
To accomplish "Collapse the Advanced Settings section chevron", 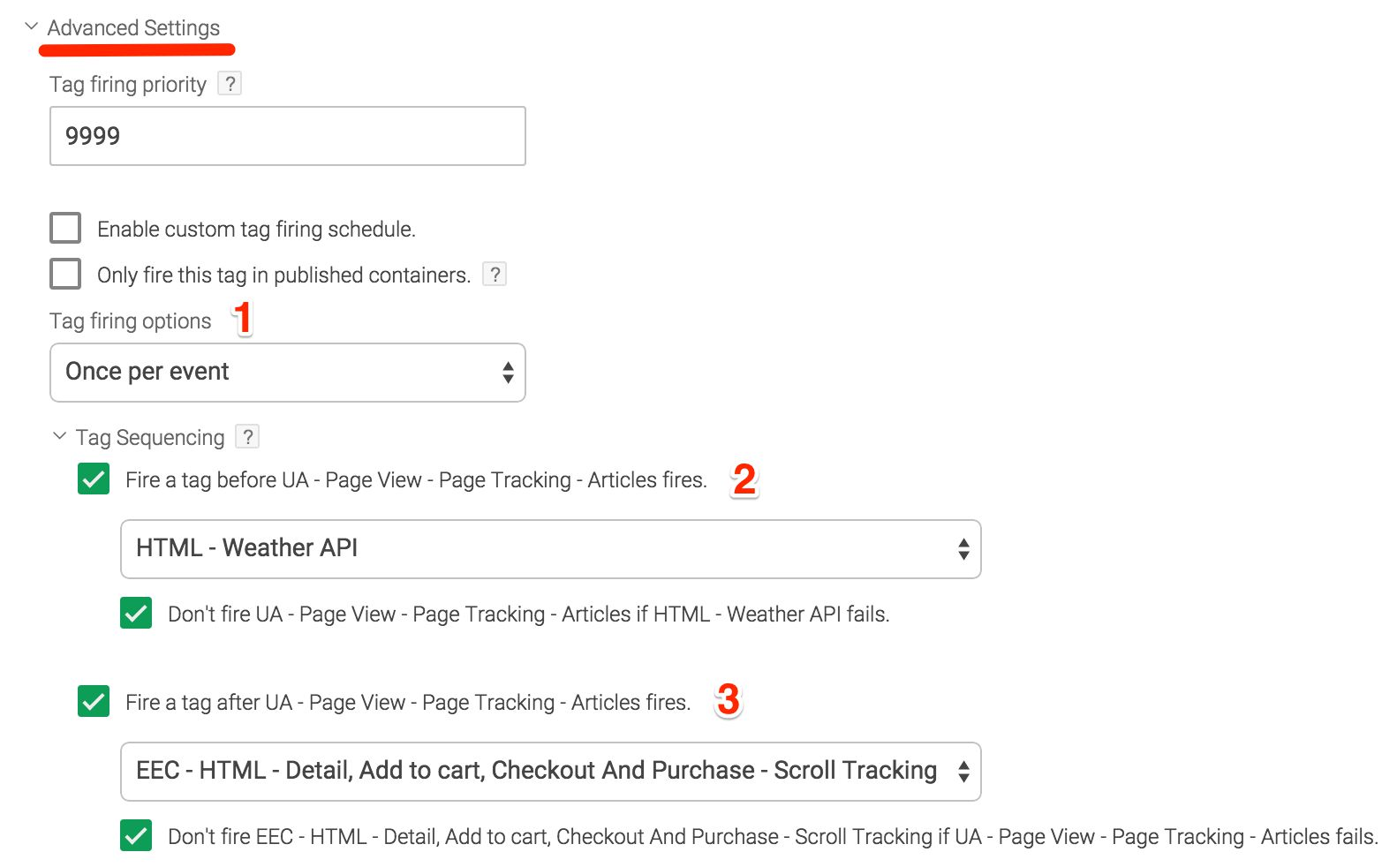I will [32, 27].
